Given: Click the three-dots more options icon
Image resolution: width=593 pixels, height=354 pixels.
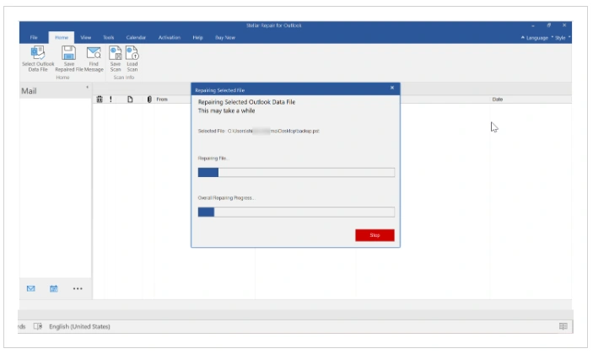Looking at the screenshot, I should click(78, 288).
